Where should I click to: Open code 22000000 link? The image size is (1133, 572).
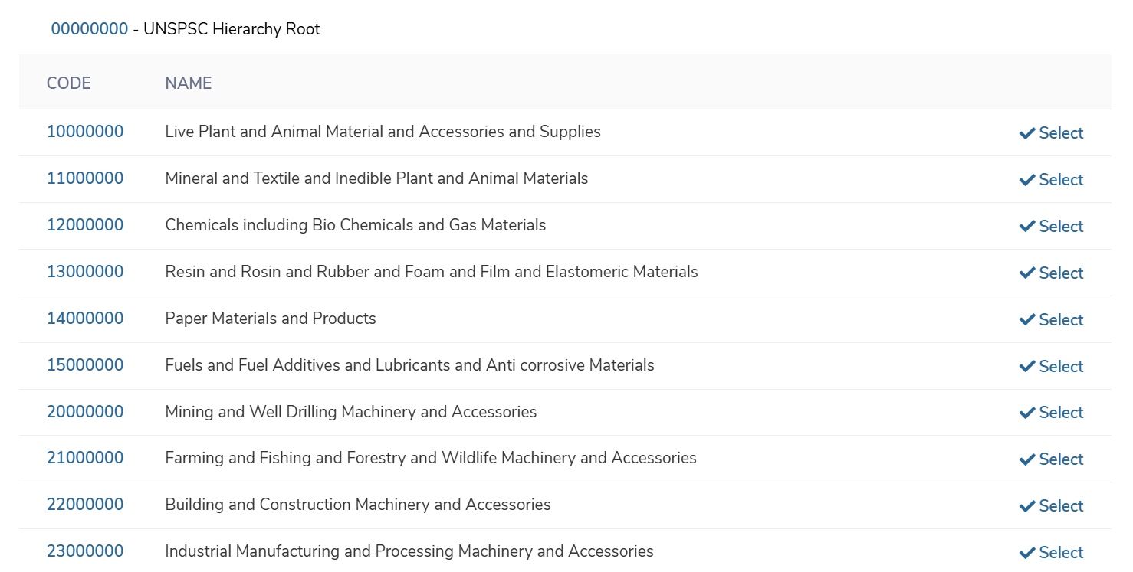click(85, 505)
